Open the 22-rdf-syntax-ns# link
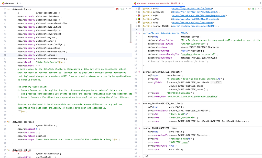 coord(199,16)
